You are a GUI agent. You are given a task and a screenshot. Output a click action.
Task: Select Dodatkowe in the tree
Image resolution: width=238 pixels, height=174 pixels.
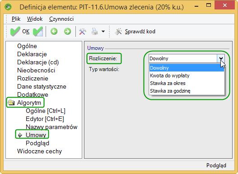[33, 94]
